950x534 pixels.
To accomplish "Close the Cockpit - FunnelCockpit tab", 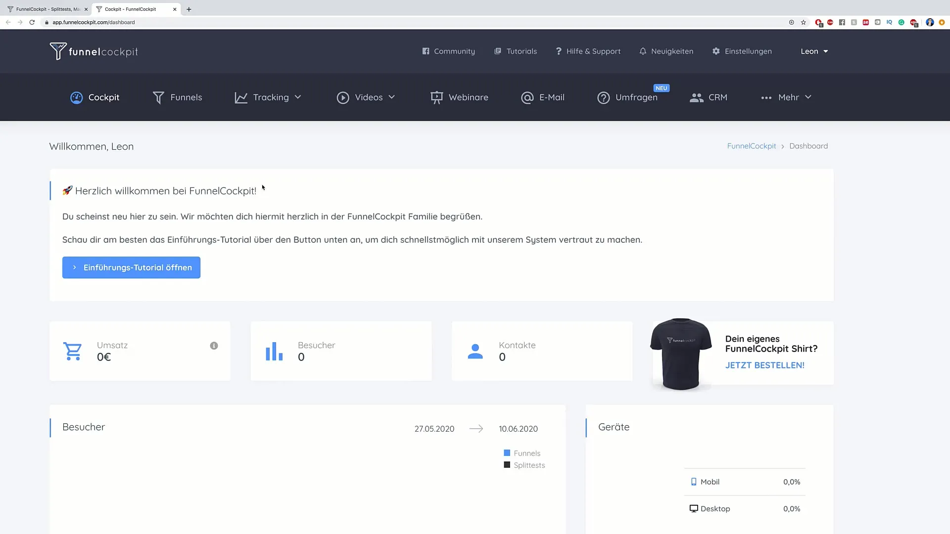I will [175, 9].
